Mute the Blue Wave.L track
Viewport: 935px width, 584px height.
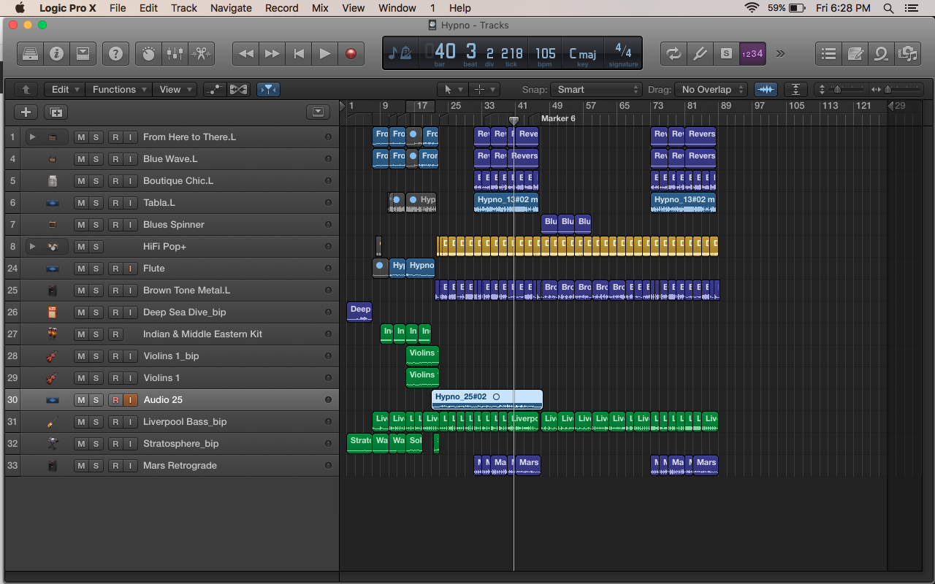(x=81, y=159)
